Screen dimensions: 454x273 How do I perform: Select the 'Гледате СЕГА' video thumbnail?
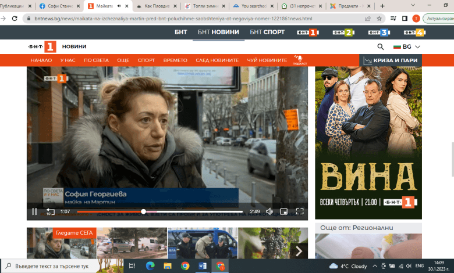click(x=62, y=243)
